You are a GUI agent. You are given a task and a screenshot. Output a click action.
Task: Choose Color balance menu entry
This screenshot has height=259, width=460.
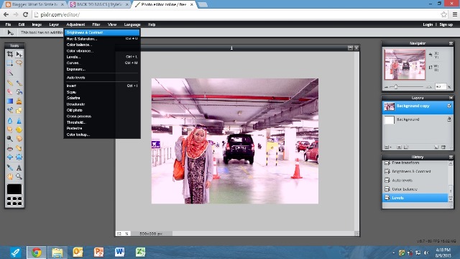(102, 45)
